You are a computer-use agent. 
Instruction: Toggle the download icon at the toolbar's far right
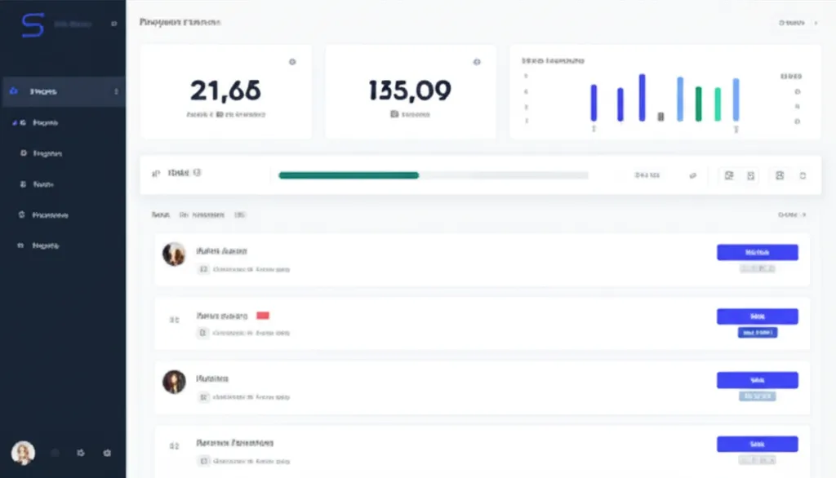tap(804, 175)
